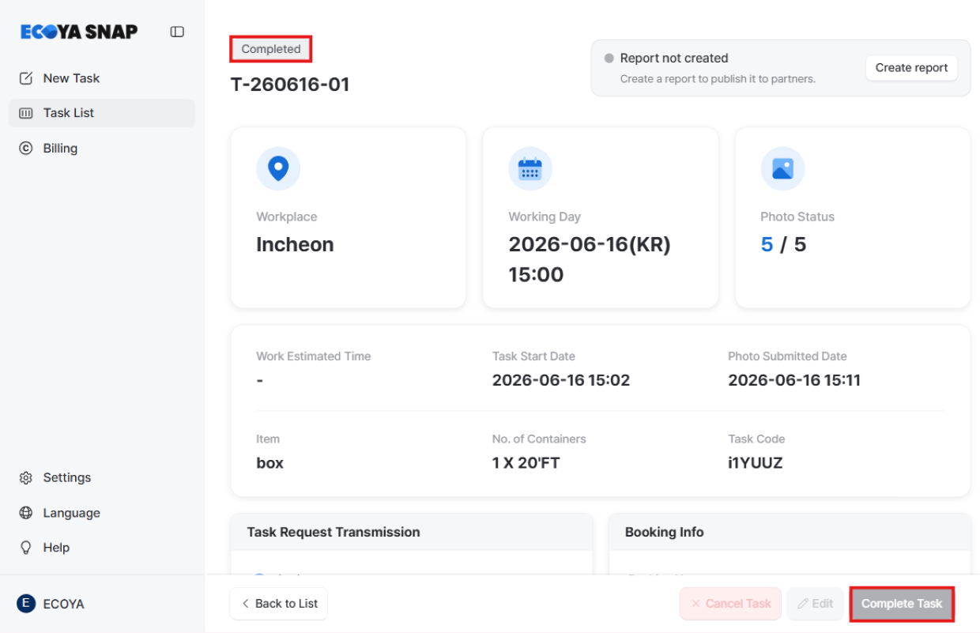Click the Task List icon in sidebar

click(x=26, y=113)
